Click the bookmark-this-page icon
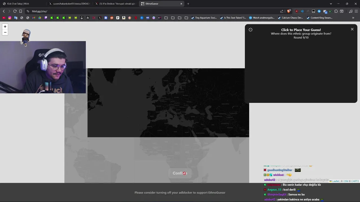The height and width of the screenshot is (202, 360). (x=21, y=11)
